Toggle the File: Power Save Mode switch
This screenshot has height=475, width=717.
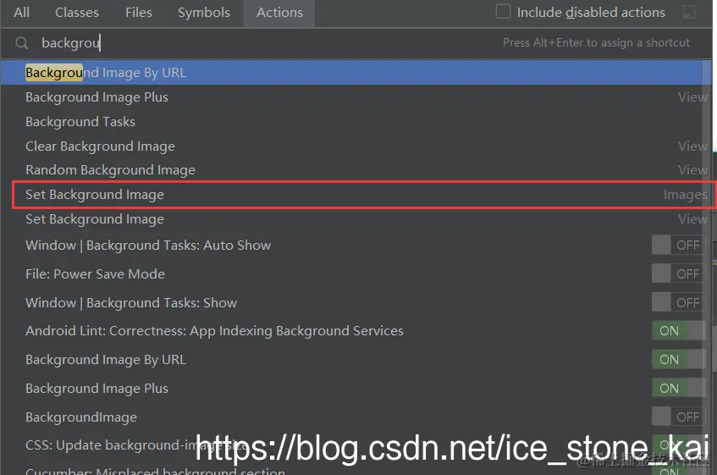tap(679, 273)
